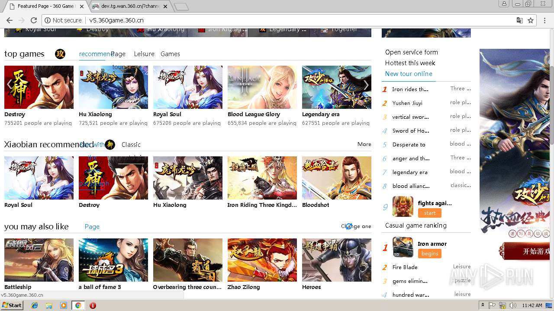Click Change one link

point(356,226)
